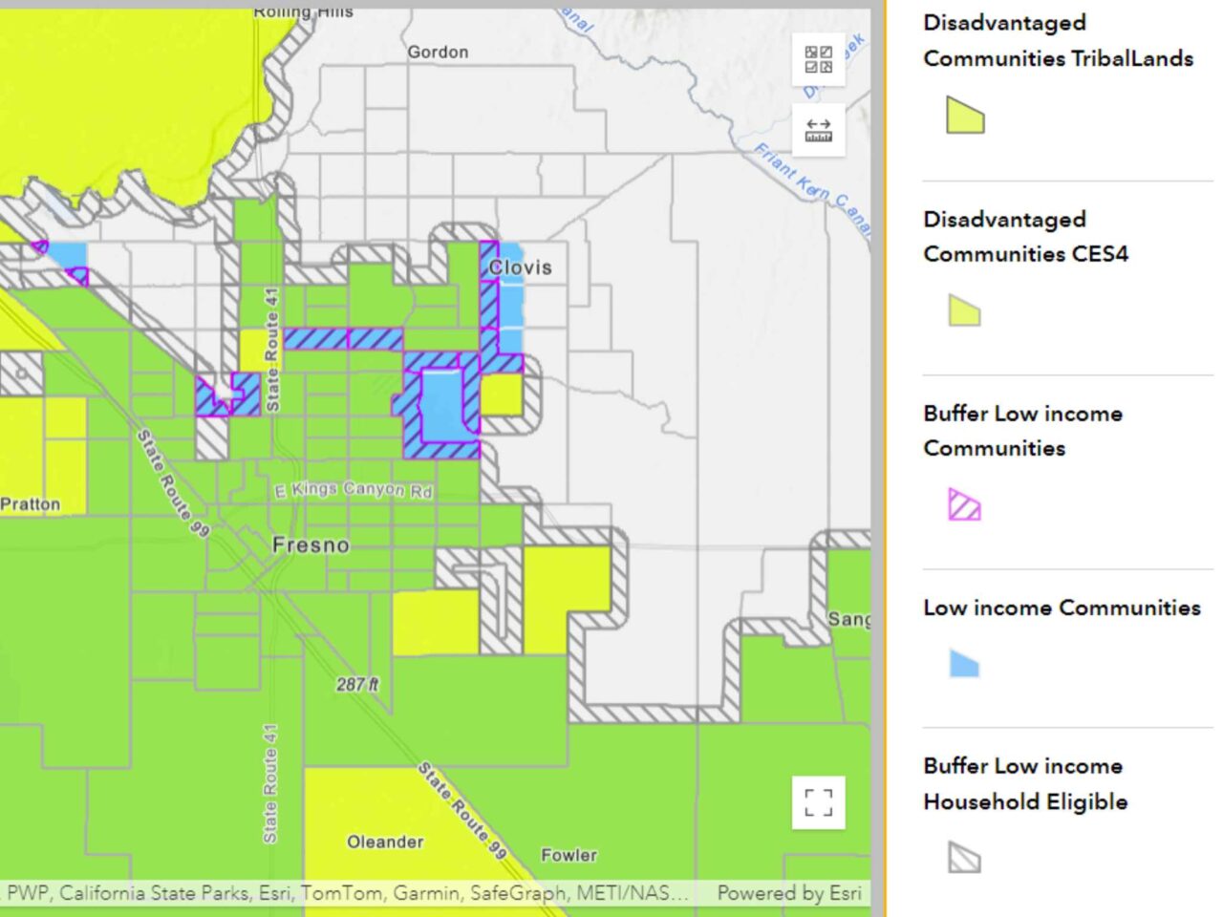Select the Fresno label on the map
1223x917 pixels.
(x=313, y=544)
